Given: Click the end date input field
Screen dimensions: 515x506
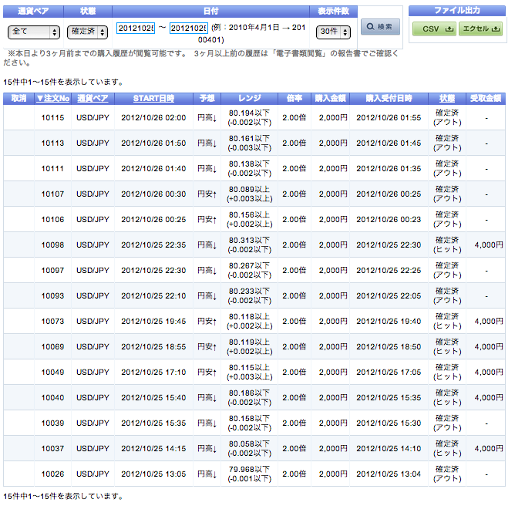Looking at the screenshot, I should 189,28.
